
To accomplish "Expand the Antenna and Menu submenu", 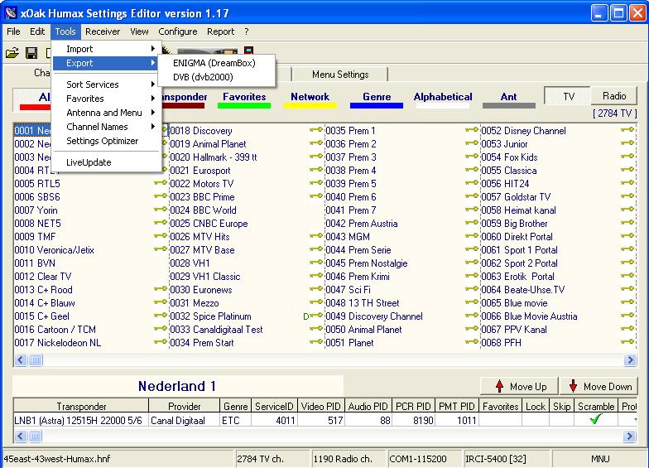I will (106, 113).
